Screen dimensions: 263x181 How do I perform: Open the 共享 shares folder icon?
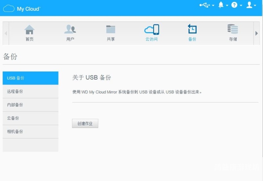tap(111, 29)
